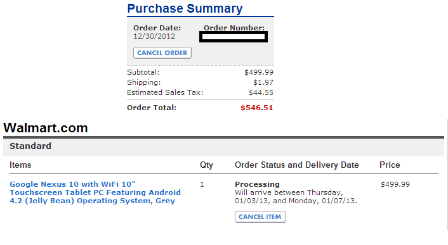Click the redacted Order Number field
Viewport: 448px width, 245px height.
tap(234, 37)
